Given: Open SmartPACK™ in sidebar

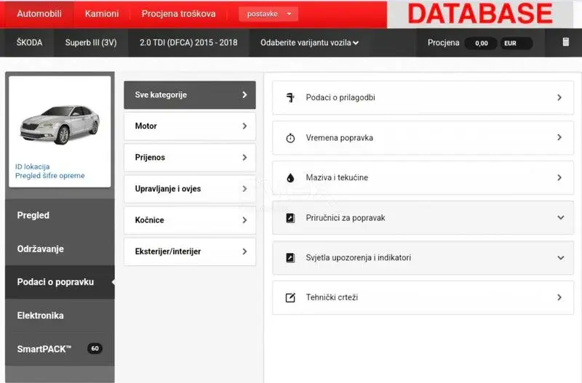Looking at the screenshot, I should coord(60,349).
